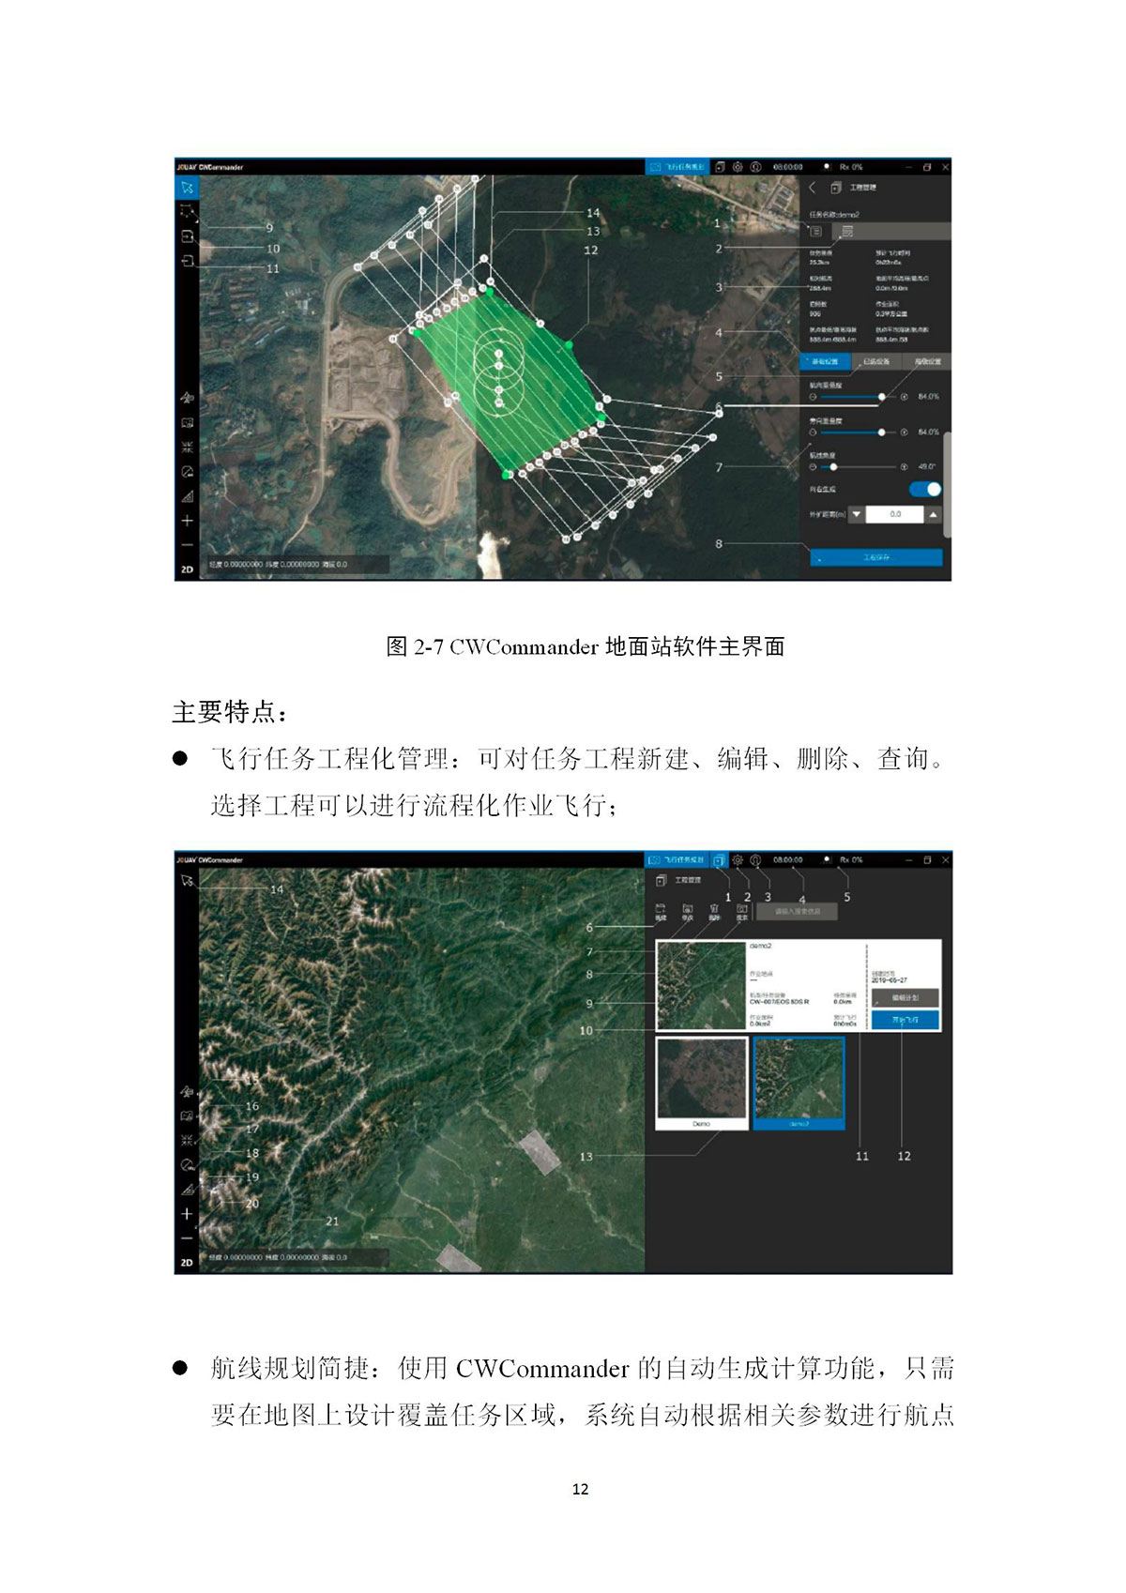This screenshot has width=1126, height=1593.
Task: Go back using the chevron beside 工程管理
Action: click(812, 188)
